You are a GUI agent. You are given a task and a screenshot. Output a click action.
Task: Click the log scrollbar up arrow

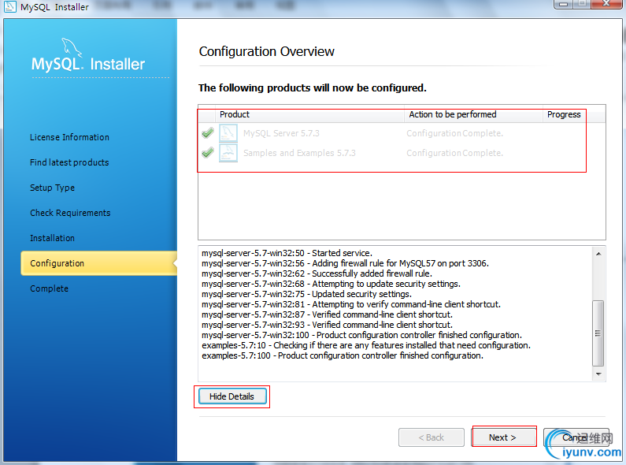point(598,254)
